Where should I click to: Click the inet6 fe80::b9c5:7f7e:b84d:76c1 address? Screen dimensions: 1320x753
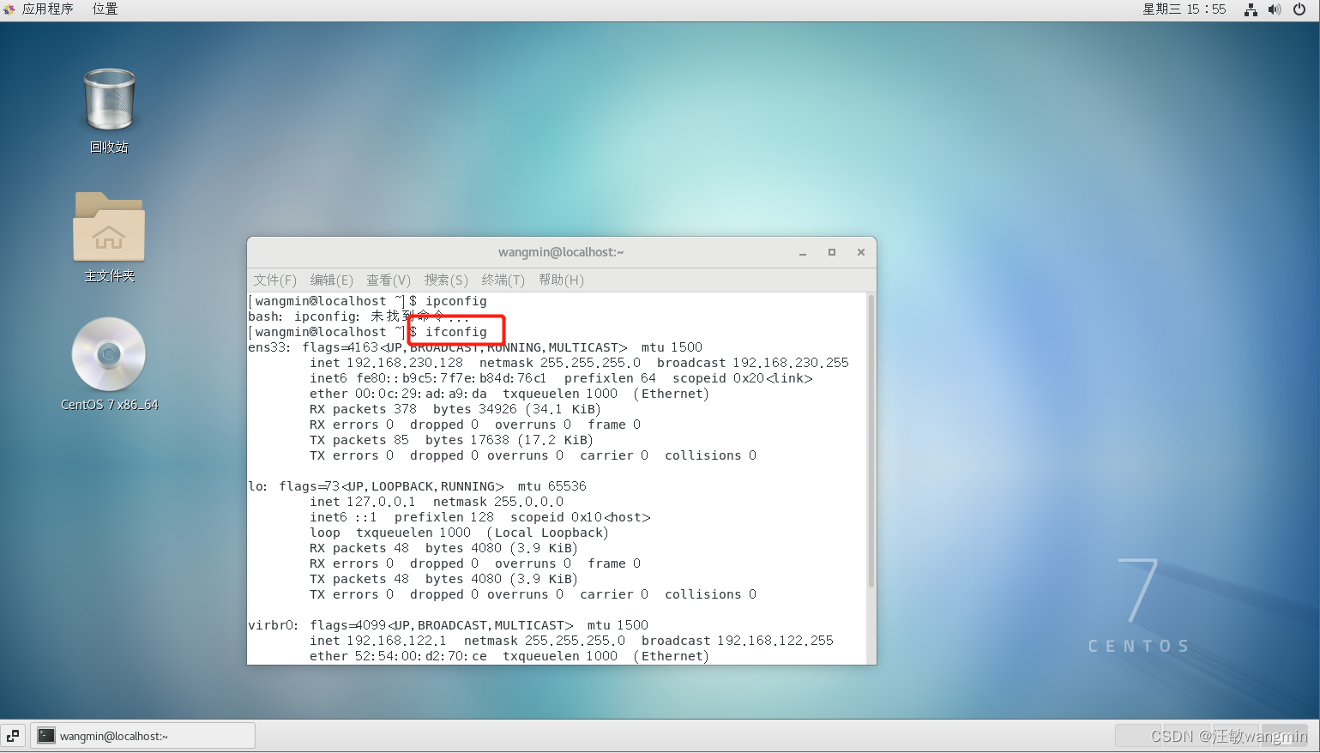point(451,378)
